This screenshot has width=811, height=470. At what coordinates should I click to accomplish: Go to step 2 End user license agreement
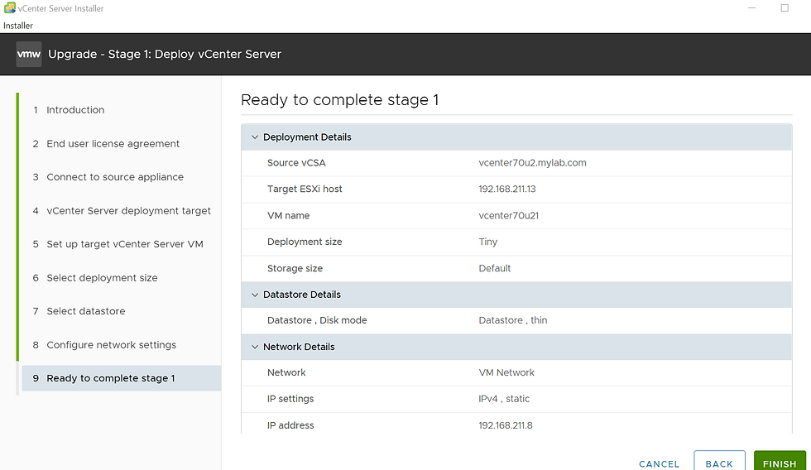(113, 143)
